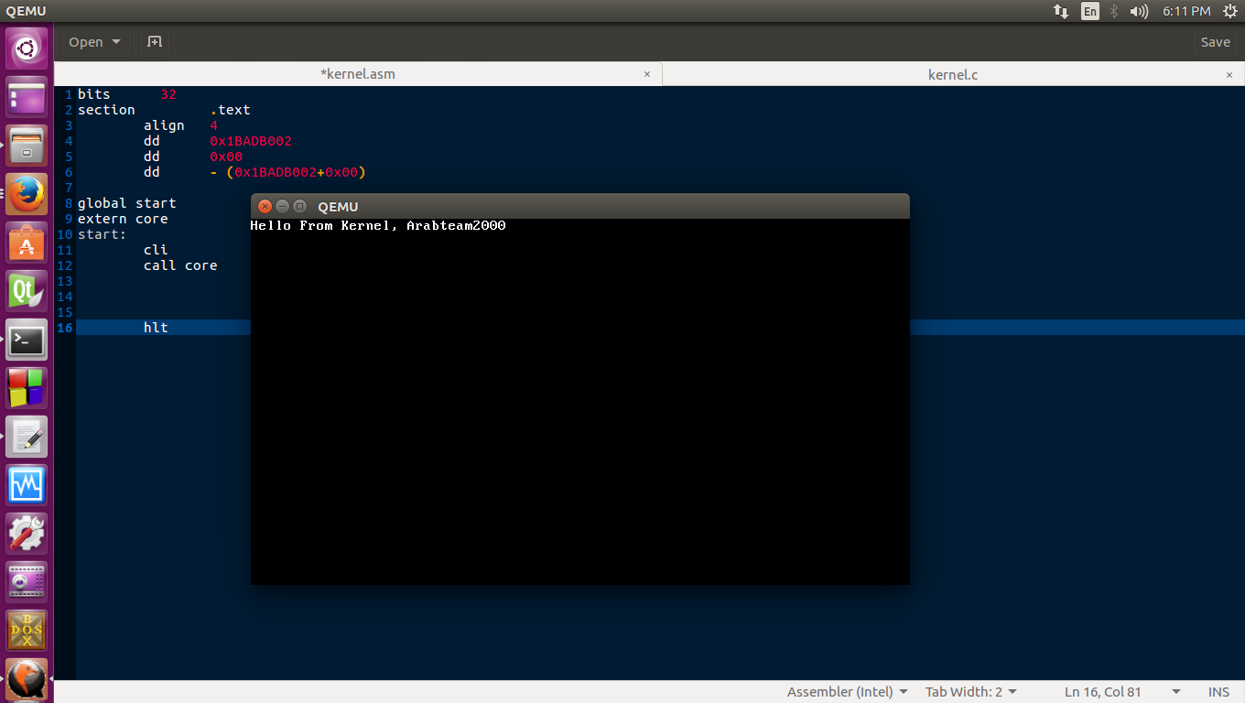Open the Terminal launcher icon

pyautogui.click(x=27, y=341)
